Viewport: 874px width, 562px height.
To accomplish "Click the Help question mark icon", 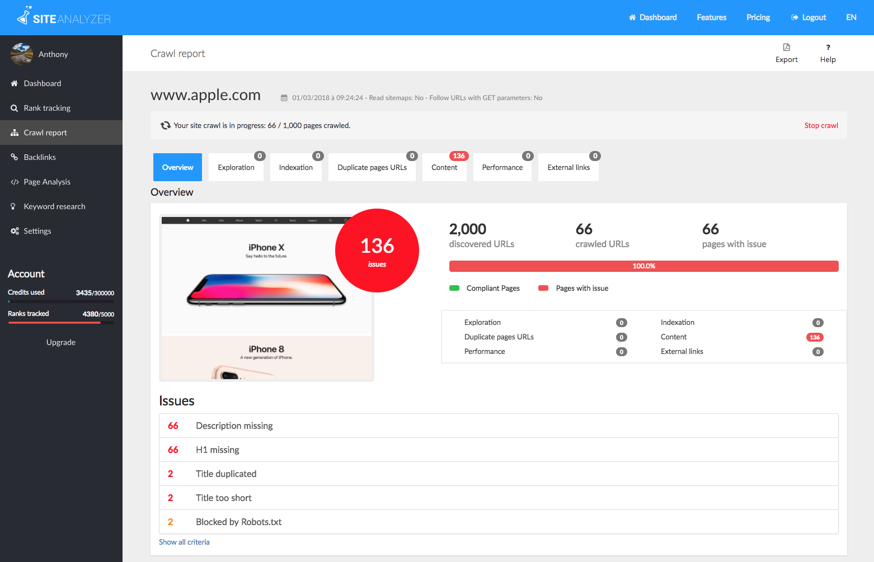I will (828, 48).
